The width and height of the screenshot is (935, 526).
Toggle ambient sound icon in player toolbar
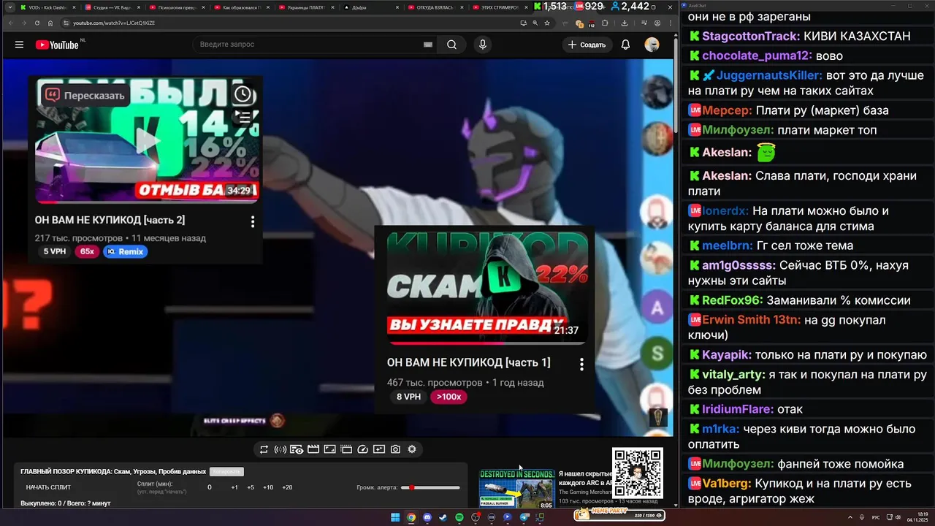pyautogui.click(x=280, y=449)
